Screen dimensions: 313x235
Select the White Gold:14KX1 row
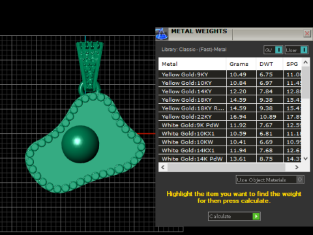(x=230, y=150)
